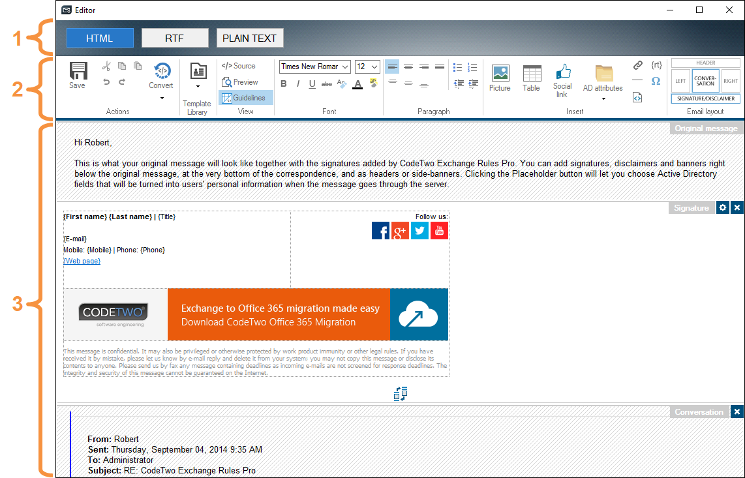Open the font size 12 dropdown

pyautogui.click(x=367, y=67)
